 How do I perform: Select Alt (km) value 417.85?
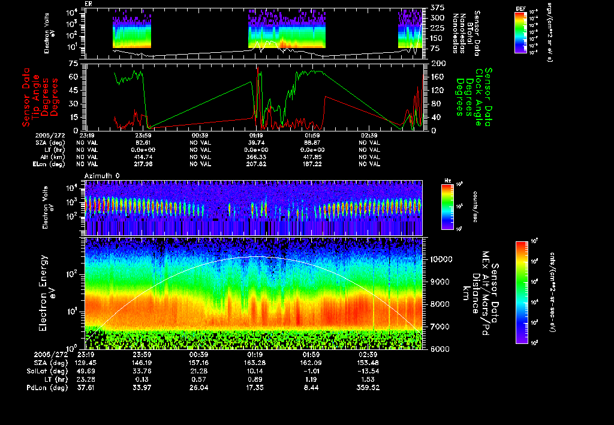pyautogui.click(x=312, y=157)
